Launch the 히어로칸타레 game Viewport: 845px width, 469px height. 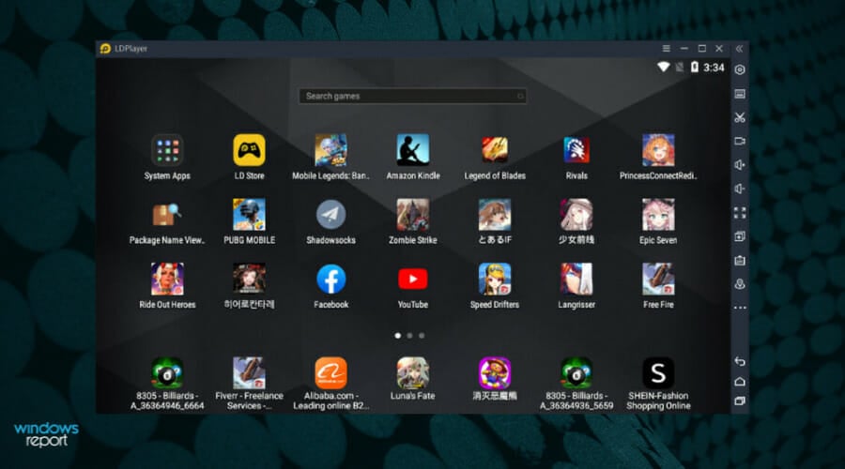249,279
